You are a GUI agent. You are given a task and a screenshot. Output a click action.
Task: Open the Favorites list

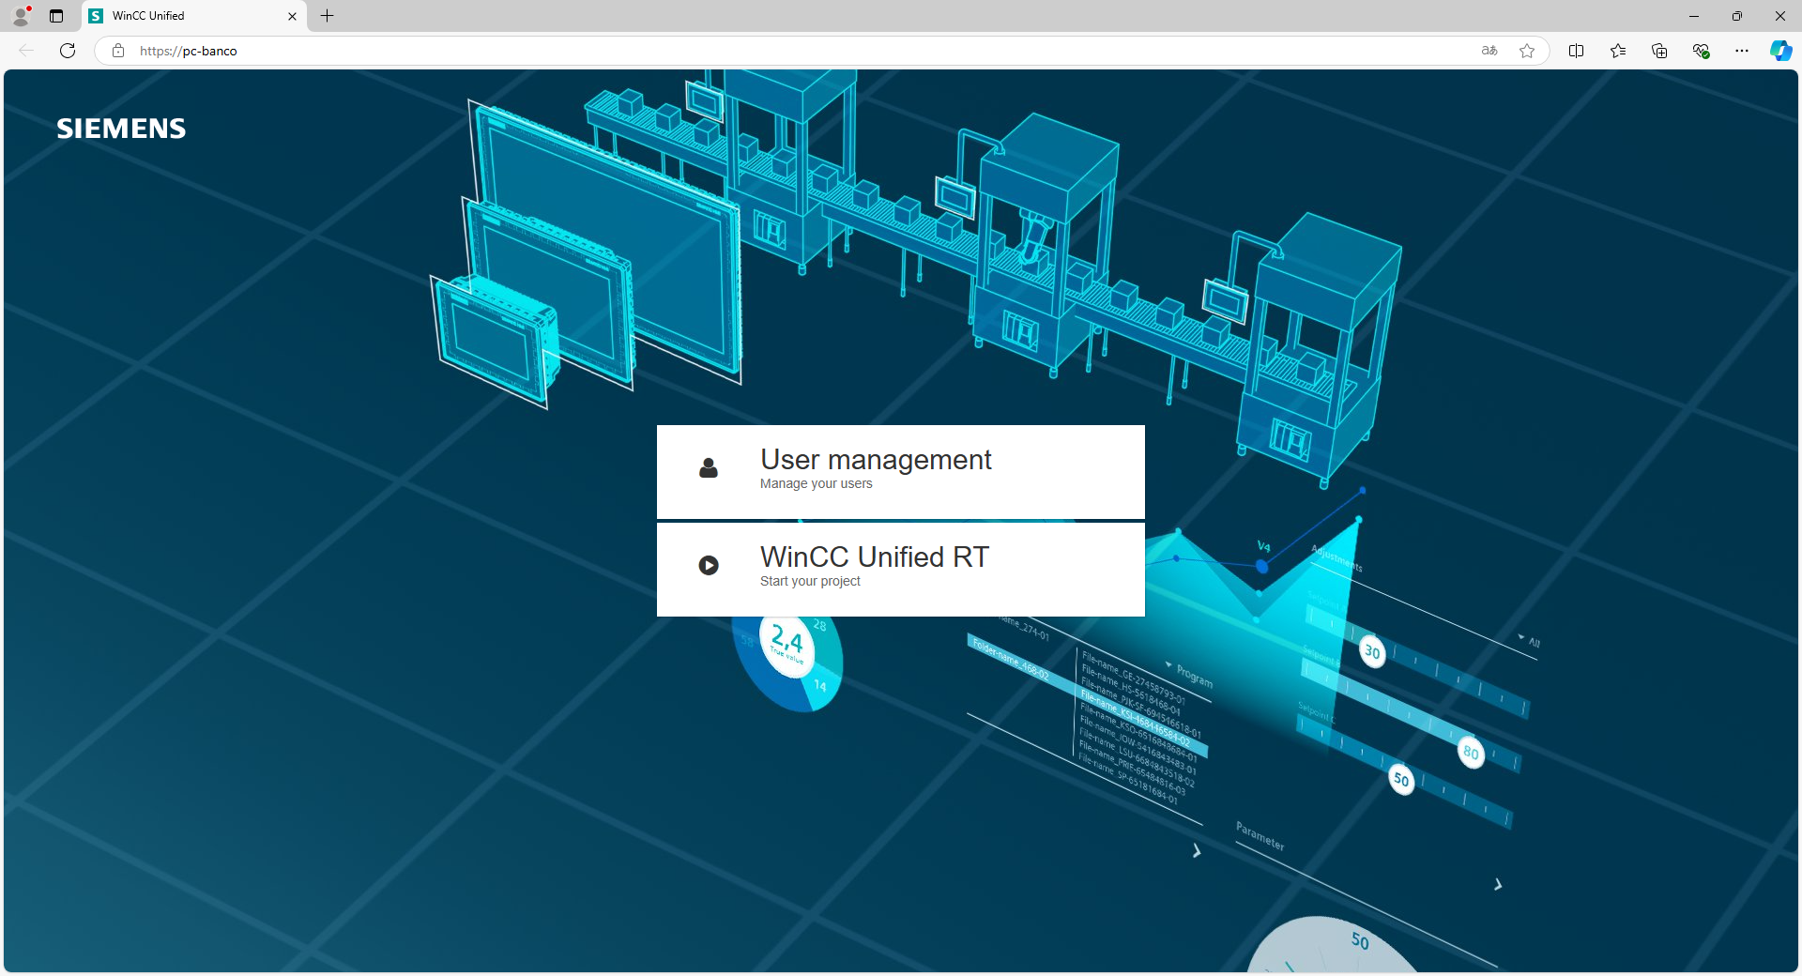1618,51
